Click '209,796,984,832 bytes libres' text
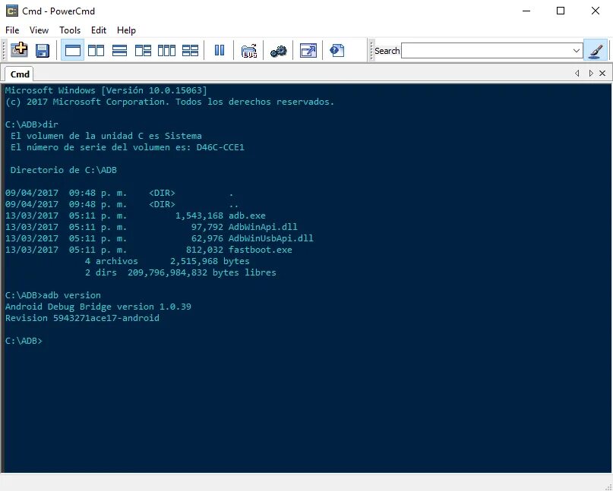This screenshot has width=613, height=491. pyautogui.click(x=202, y=272)
